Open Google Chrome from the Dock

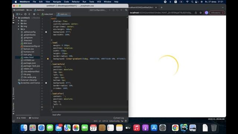[x=175, y=128]
